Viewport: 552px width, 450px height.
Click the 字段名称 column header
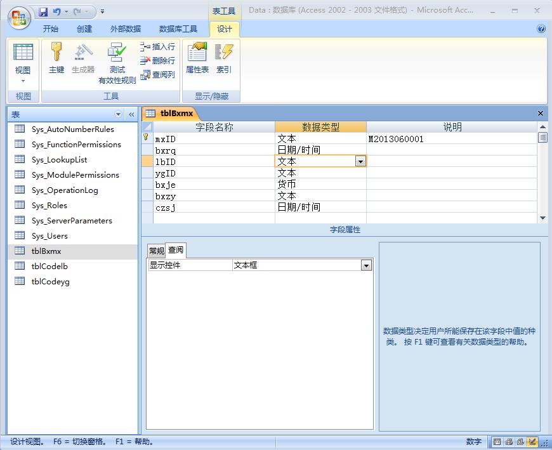pyautogui.click(x=214, y=127)
